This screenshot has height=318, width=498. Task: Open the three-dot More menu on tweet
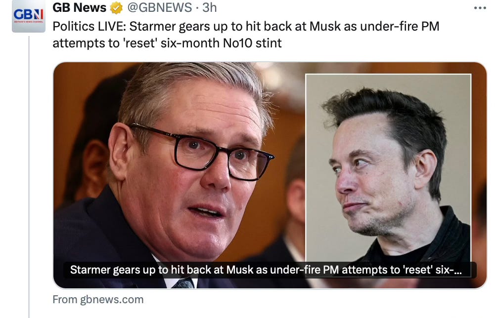pos(480,8)
